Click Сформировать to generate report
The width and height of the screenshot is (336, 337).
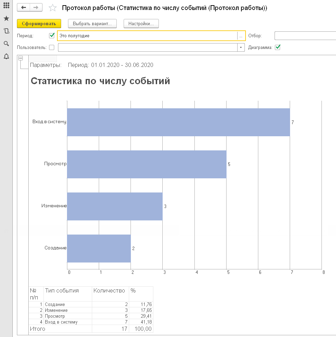click(39, 23)
